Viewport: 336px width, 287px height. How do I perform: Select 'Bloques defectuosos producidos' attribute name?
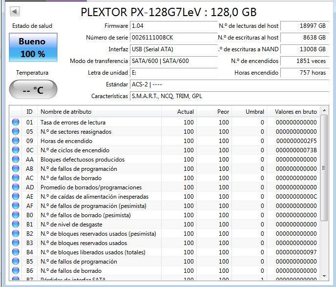click(83, 160)
